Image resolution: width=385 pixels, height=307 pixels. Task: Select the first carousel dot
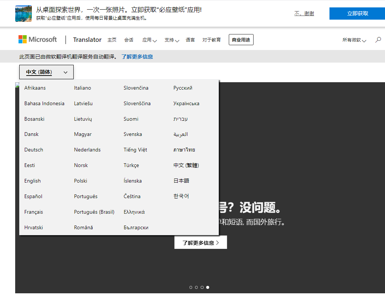click(x=191, y=287)
